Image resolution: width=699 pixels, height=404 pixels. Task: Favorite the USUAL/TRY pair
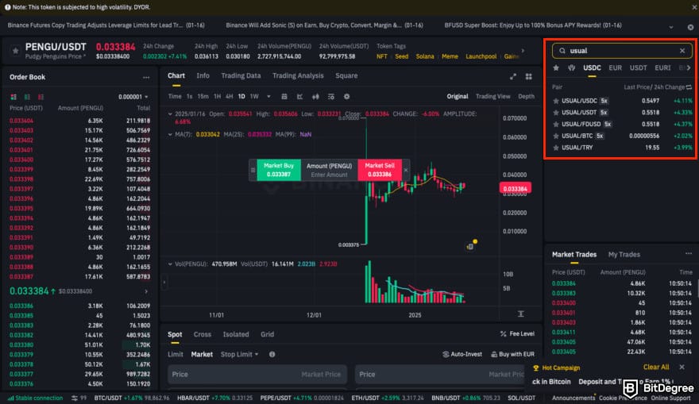click(x=556, y=148)
